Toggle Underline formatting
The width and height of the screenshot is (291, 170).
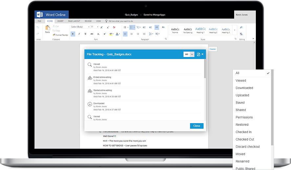85,34
